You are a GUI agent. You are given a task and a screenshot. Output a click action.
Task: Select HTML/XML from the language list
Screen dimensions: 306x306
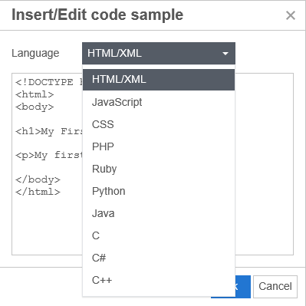(159, 80)
